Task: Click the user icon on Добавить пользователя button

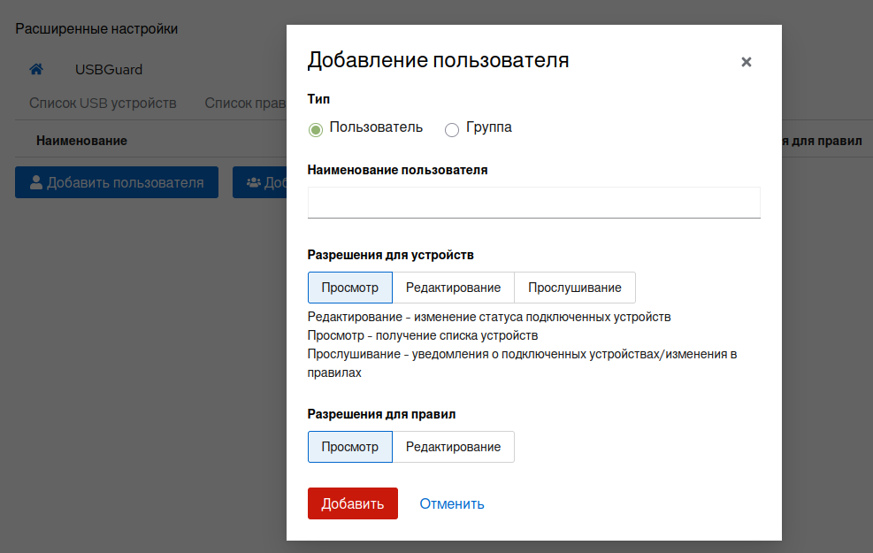Action: (36, 182)
